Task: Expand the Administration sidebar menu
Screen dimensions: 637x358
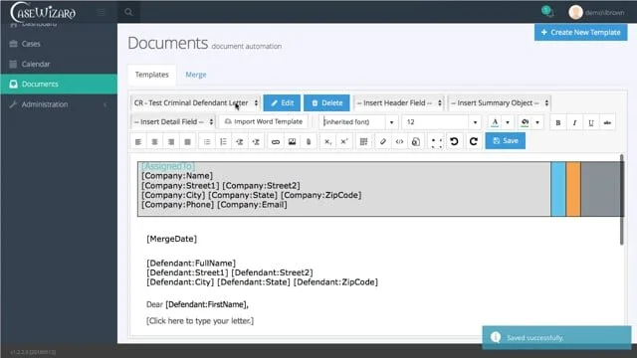Action: tap(59, 104)
